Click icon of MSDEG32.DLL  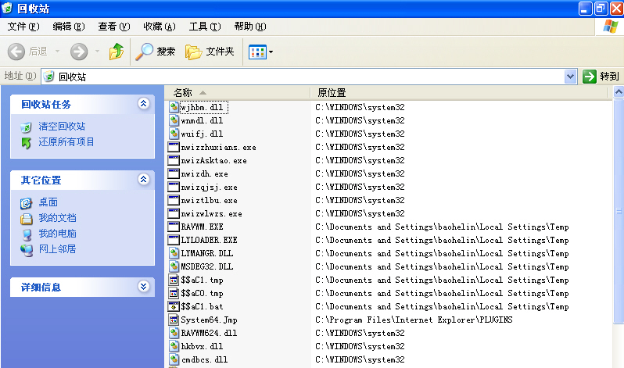(x=174, y=266)
